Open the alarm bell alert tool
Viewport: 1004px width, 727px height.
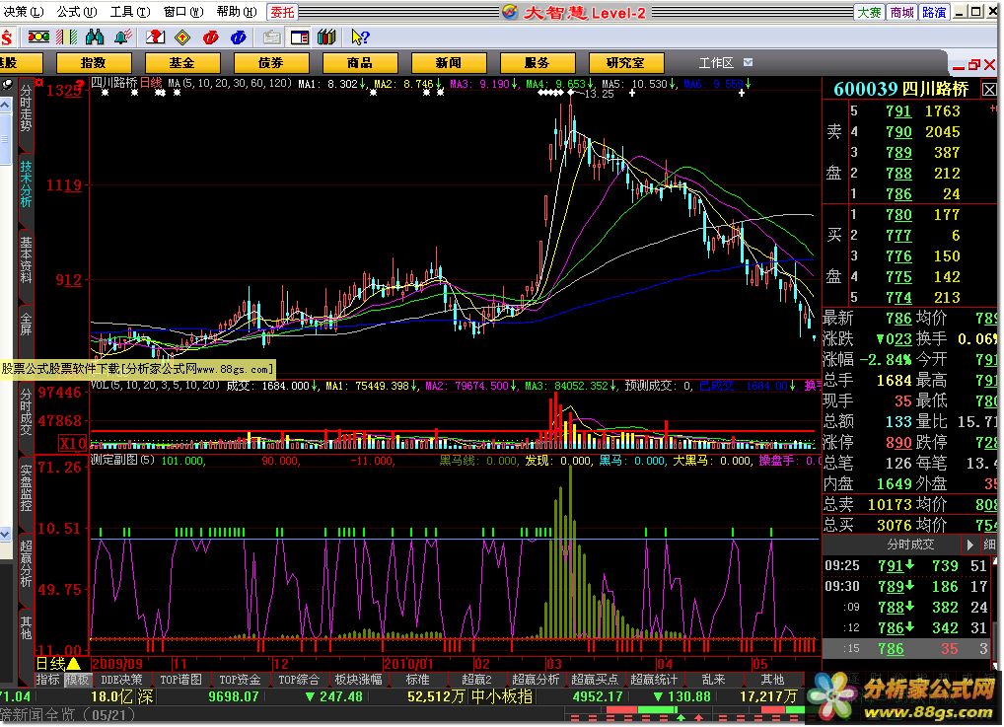click(x=123, y=37)
